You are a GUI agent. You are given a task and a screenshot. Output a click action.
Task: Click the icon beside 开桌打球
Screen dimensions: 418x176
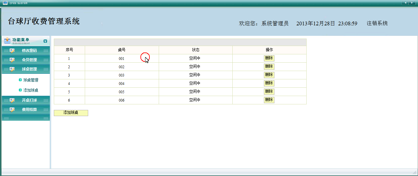(x=12, y=100)
